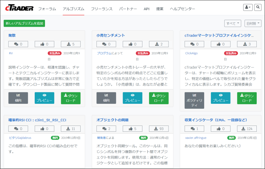Click ボラティリティ button on cTrader market profile card
This screenshot has height=169, width=265.
click(194, 100)
